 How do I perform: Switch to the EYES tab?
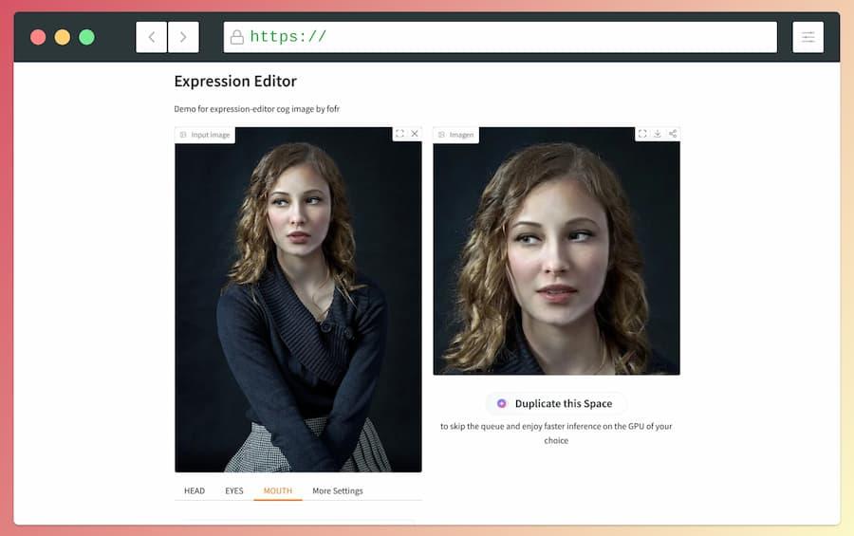coord(234,490)
